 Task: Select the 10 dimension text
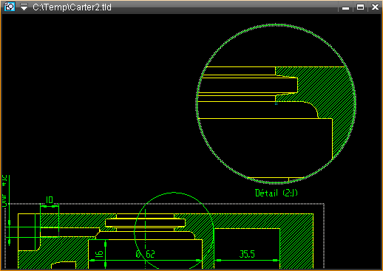point(50,199)
